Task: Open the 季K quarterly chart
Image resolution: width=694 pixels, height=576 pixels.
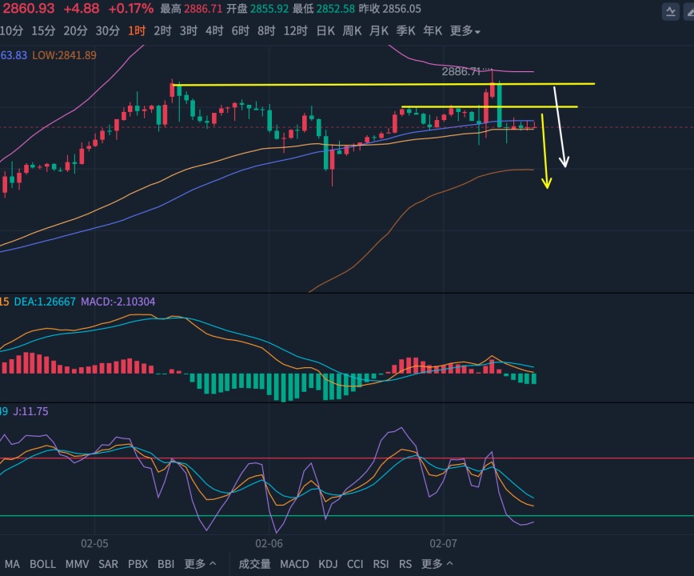Action: [x=406, y=31]
